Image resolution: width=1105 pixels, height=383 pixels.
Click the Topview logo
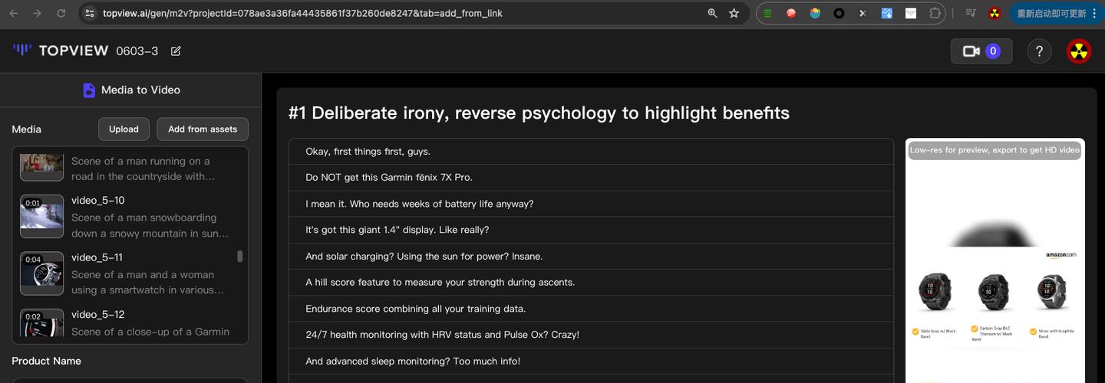point(60,51)
